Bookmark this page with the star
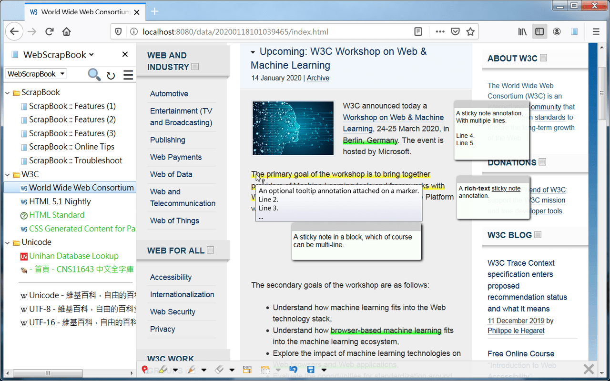The image size is (610, 381). [470, 32]
